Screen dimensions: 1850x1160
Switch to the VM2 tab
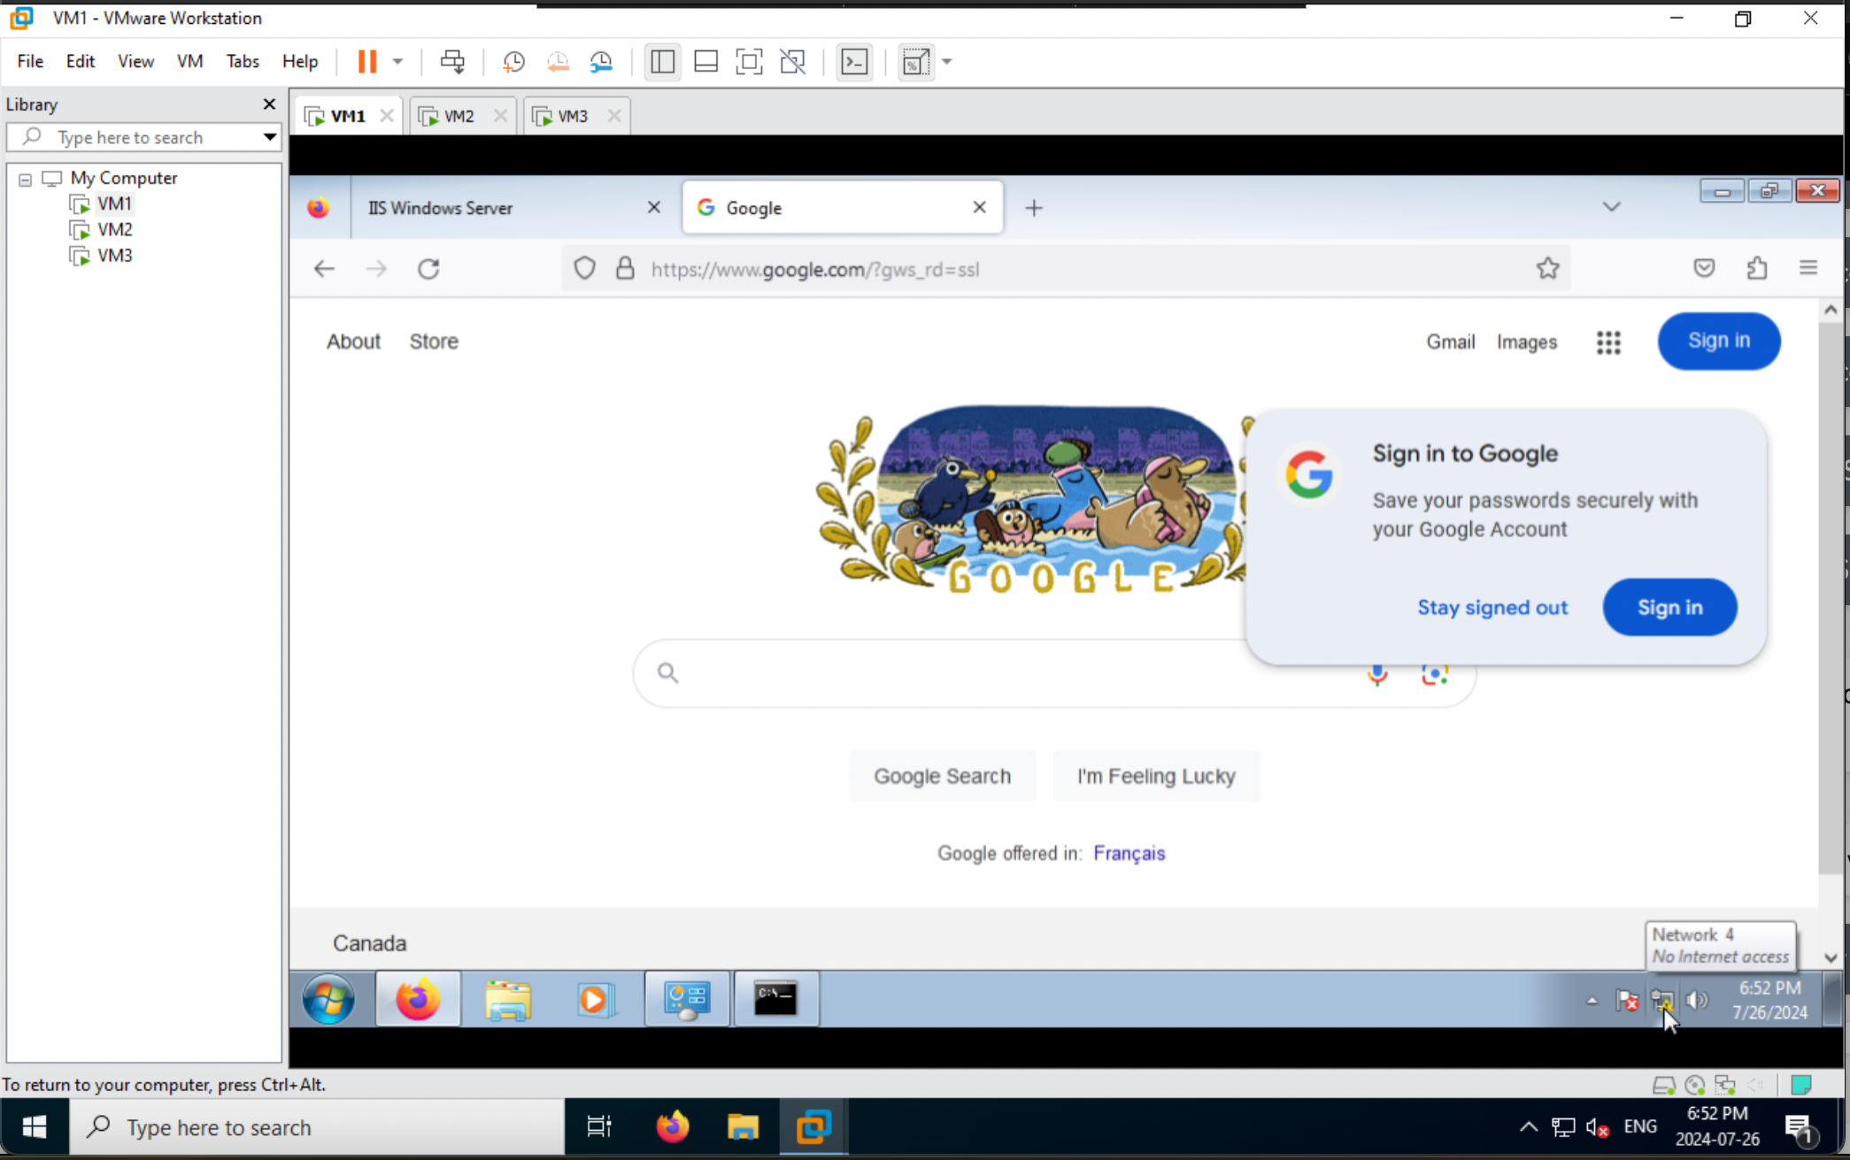457,115
